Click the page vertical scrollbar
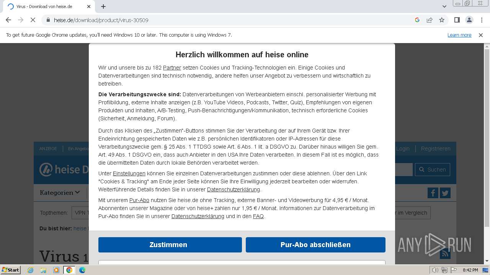The height and width of the screenshot is (275, 490). (487, 137)
